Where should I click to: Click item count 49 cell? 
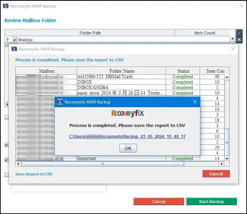tap(212, 76)
